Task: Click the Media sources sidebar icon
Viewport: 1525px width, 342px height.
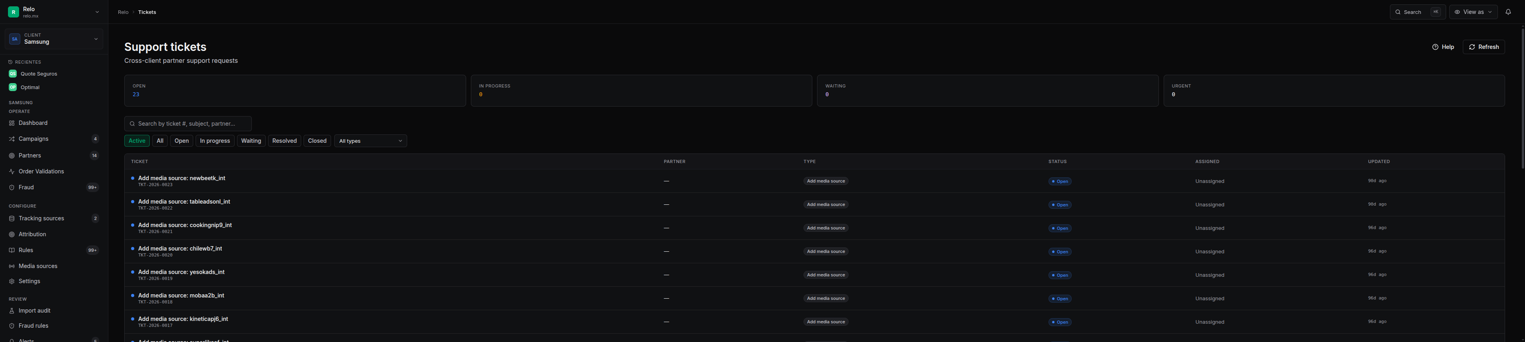Action: coord(11,266)
